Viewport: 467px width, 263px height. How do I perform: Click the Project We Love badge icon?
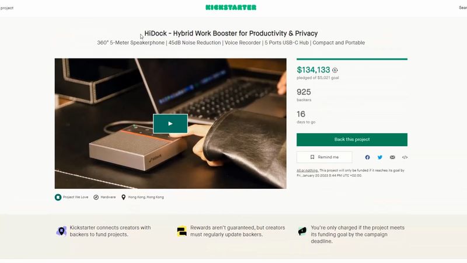(58, 197)
